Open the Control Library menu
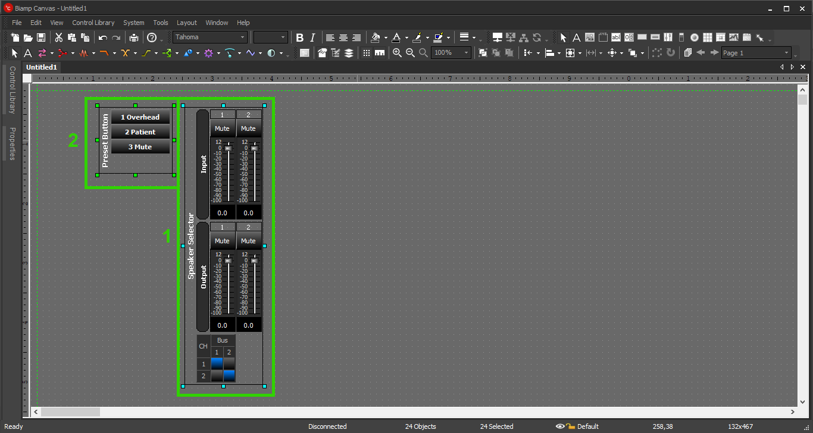 (93, 23)
